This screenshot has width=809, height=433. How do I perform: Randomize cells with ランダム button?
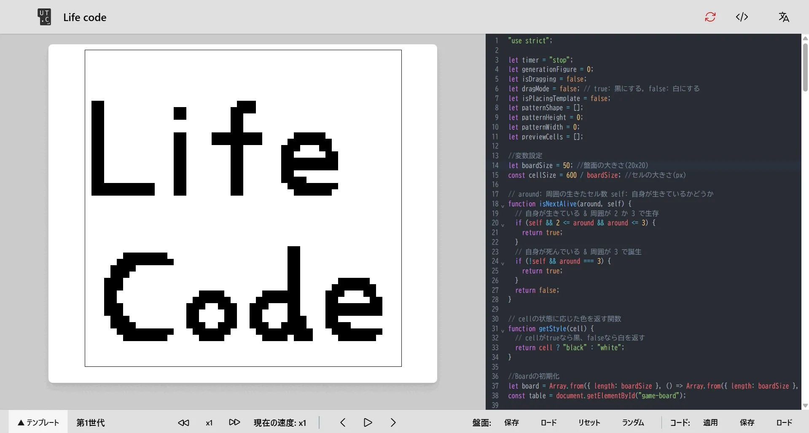point(633,422)
